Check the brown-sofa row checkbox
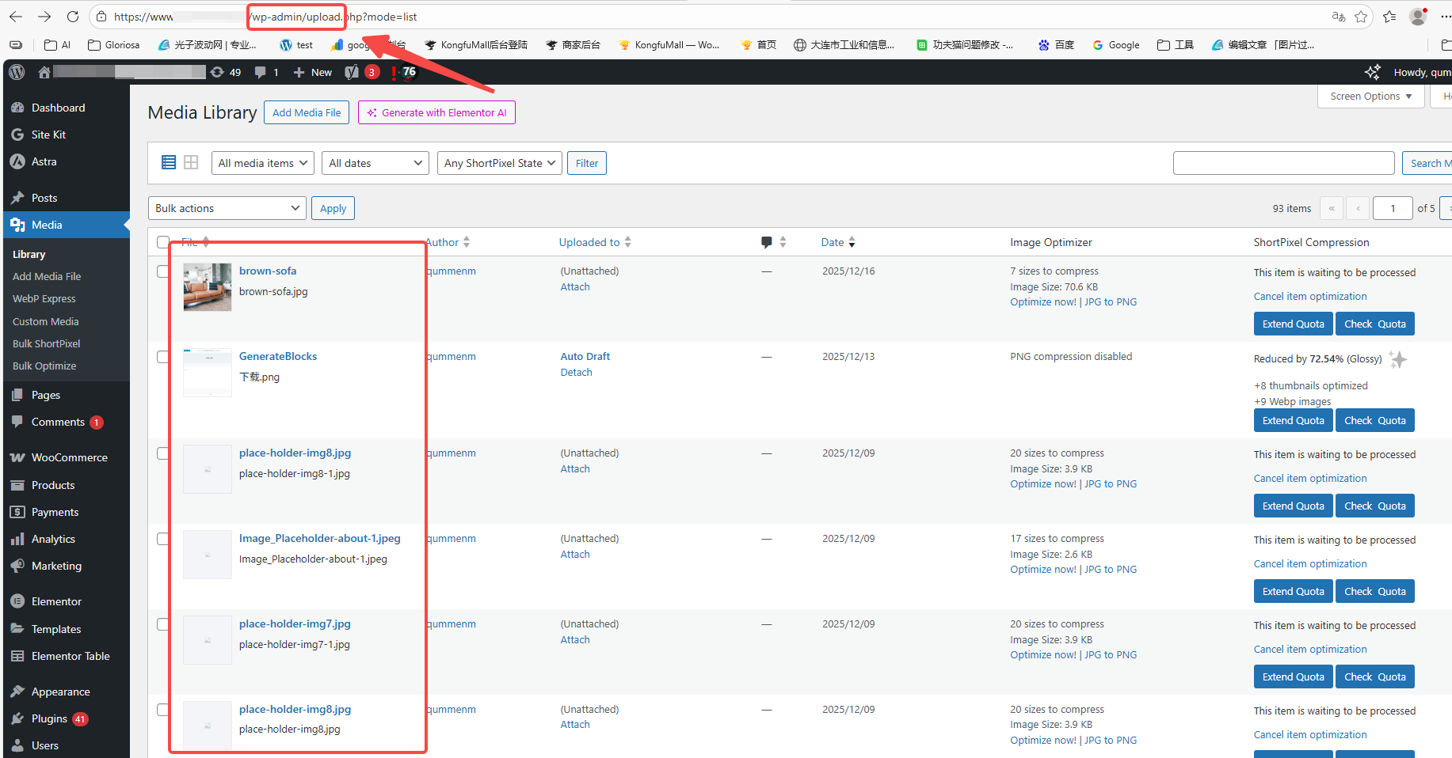This screenshot has height=758, width=1452. coord(163,271)
